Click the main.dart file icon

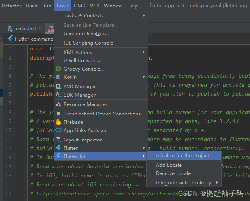(10, 28)
